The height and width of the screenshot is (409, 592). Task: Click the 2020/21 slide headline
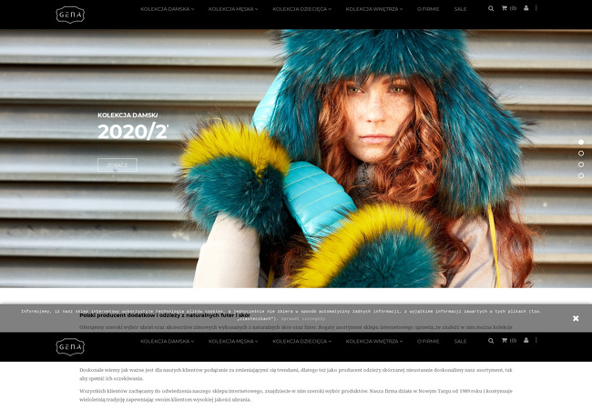pyautogui.click(x=133, y=132)
